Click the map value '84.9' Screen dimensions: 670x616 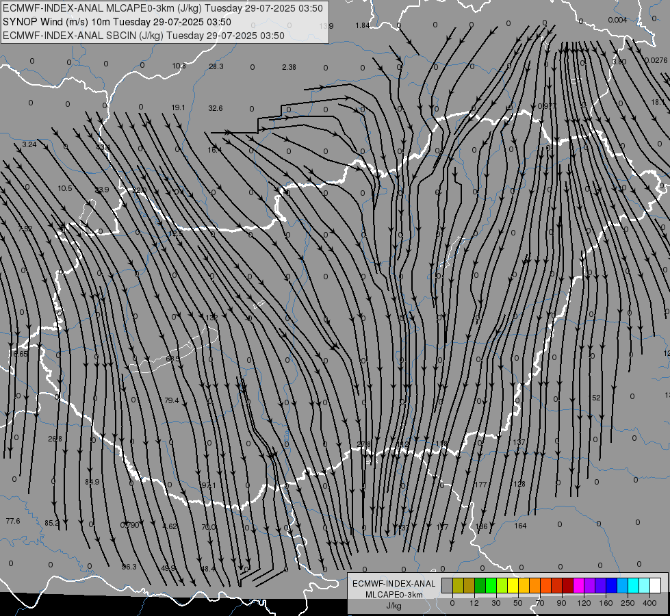pyautogui.click(x=92, y=482)
